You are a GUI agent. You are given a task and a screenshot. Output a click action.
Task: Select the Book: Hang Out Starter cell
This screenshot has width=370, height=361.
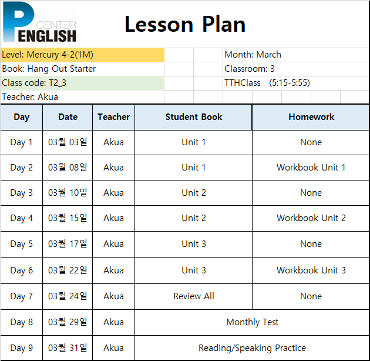(82, 69)
